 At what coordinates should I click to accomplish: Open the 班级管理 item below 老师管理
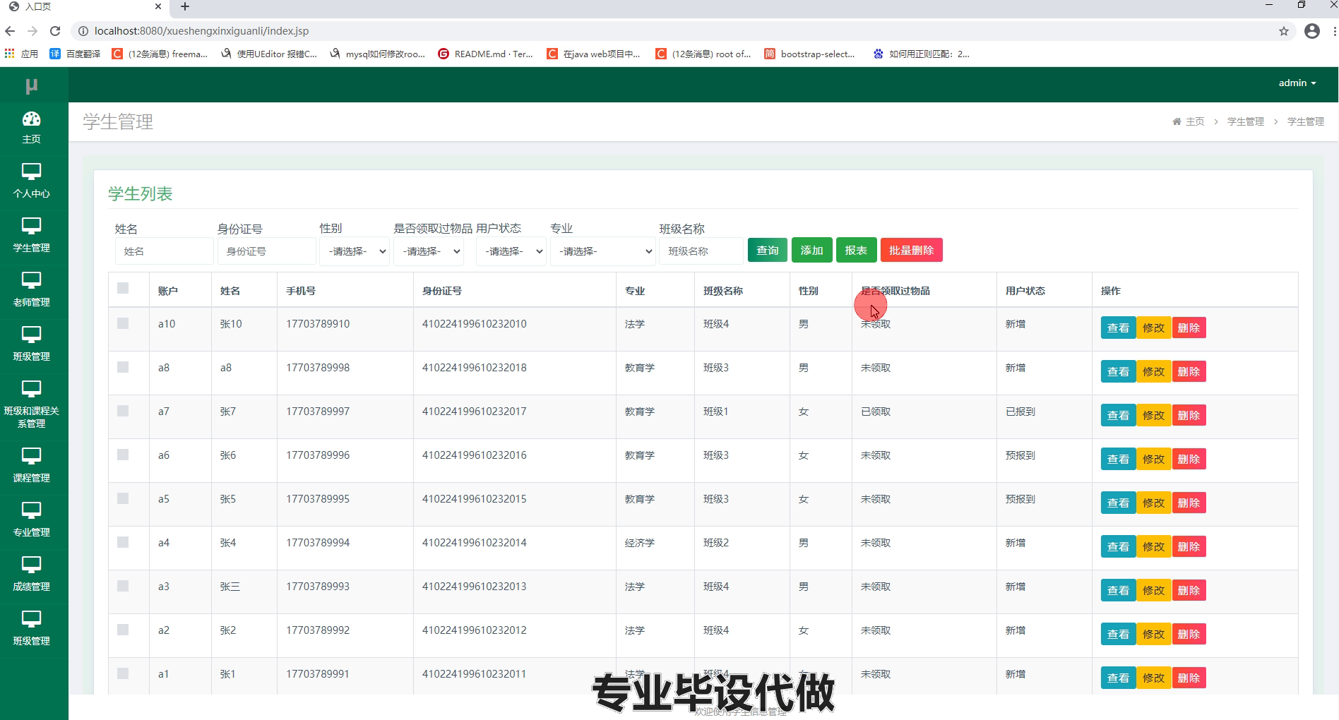32,343
